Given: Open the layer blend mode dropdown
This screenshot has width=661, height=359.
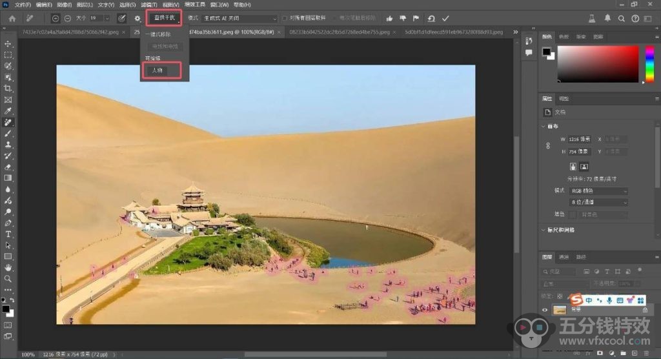Looking at the screenshot, I should click(x=564, y=284).
